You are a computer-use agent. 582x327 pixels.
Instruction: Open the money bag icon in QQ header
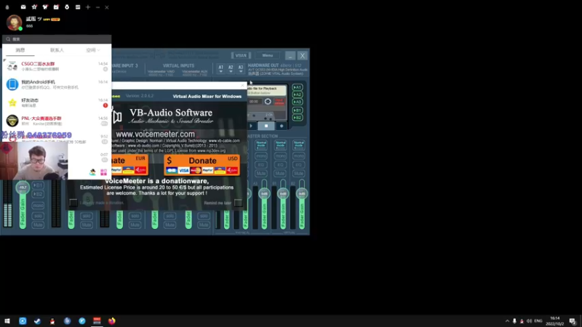[67, 7]
